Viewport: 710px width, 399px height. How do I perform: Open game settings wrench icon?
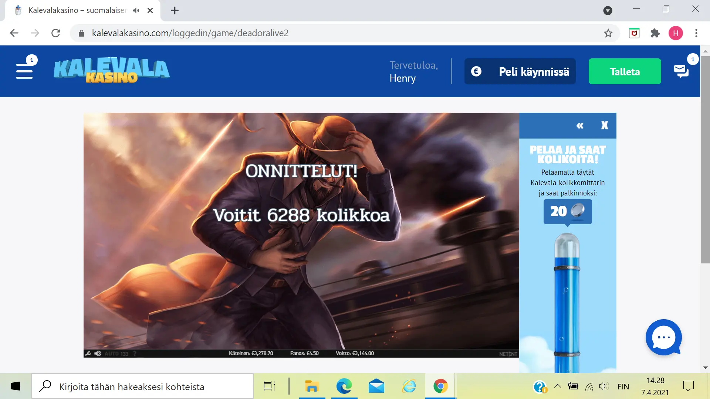pos(88,354)
